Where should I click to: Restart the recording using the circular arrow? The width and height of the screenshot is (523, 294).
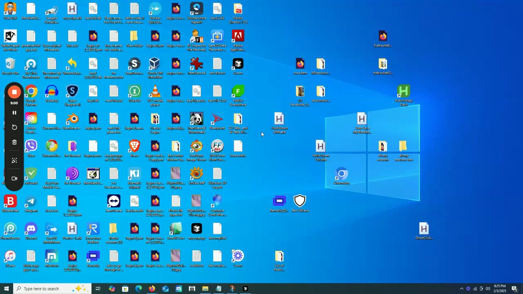[x=14, y=127]
